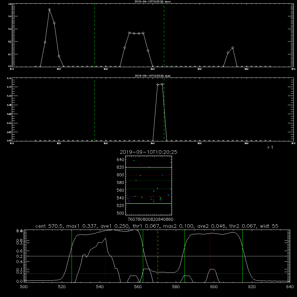Select the '0.12' y-axis label of dusk plot

pyautogui.click(x=9, y=87)
